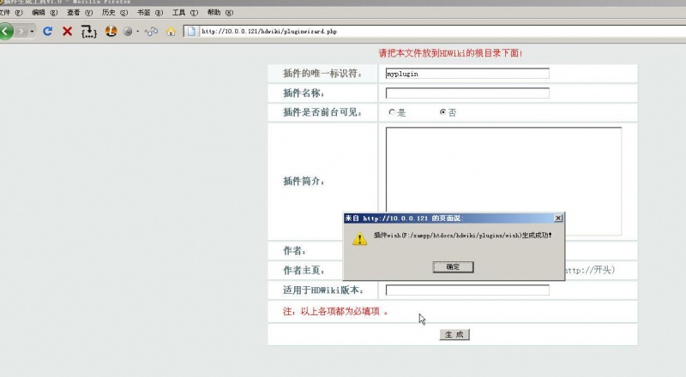The image size is (686, 377).
Task: Open the 文件 (F) menu
Action: (10, 13)
